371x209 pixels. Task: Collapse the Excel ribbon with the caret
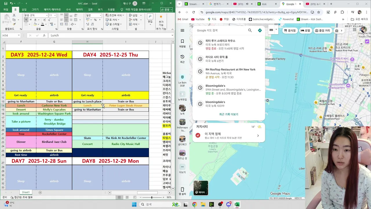click(x=172, y=29)
